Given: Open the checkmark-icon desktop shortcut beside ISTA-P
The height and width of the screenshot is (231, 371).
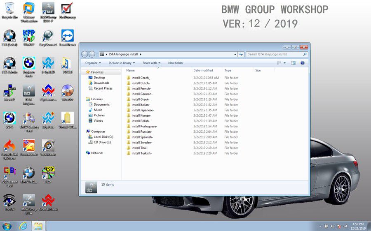Looking at the screenshot, I should (68, 11).
